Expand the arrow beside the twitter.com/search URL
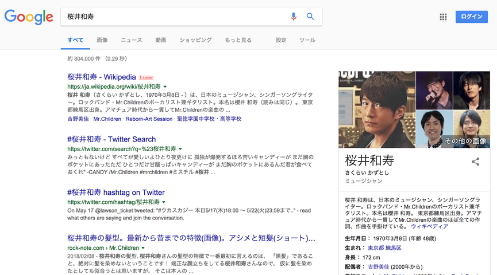The image size is (497, 275). point(180,149)
